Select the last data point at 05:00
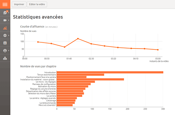Image resolution: width=175 pixels, height=115 pixels. (x=158, y=50)
